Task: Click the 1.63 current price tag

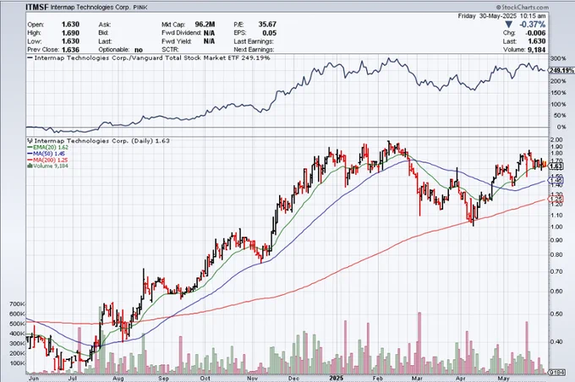Action: pos(556,166)
